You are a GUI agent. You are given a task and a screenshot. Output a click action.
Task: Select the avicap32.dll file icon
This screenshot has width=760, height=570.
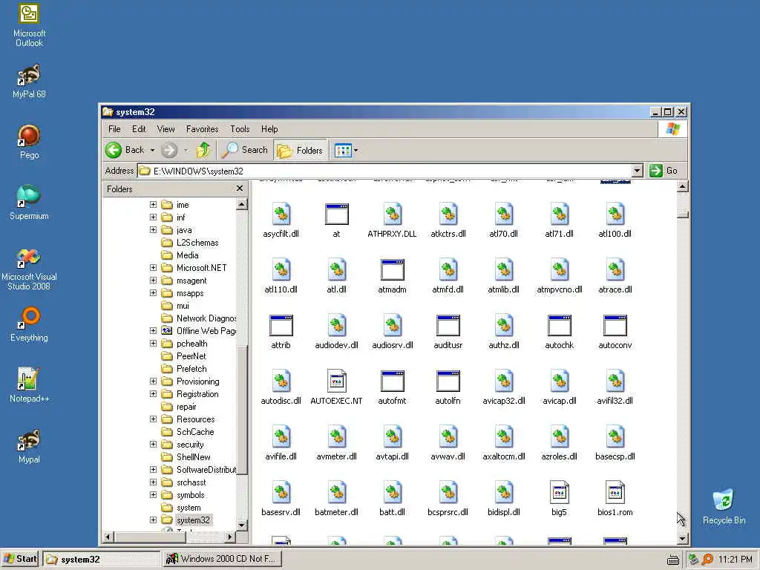click(x=504, y=381)
